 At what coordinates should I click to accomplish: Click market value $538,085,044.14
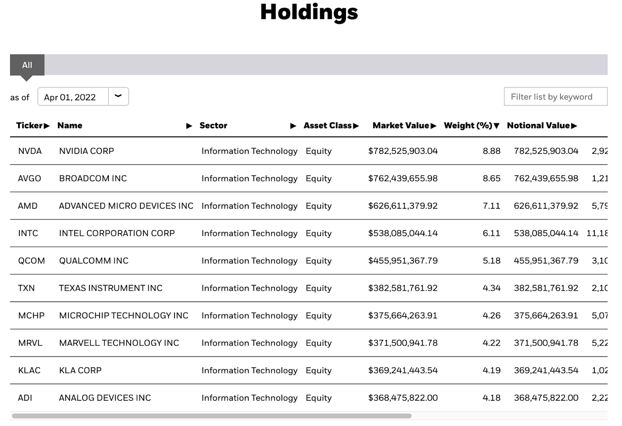click(403, 233)
